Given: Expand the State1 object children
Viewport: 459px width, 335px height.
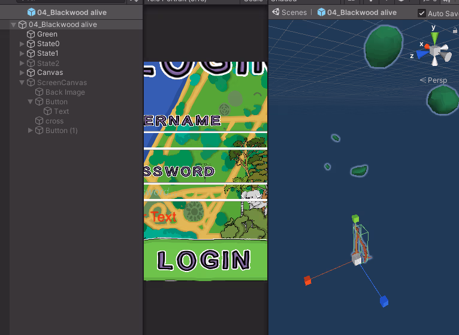Looking at the screenshot, I should pos(22,53).
